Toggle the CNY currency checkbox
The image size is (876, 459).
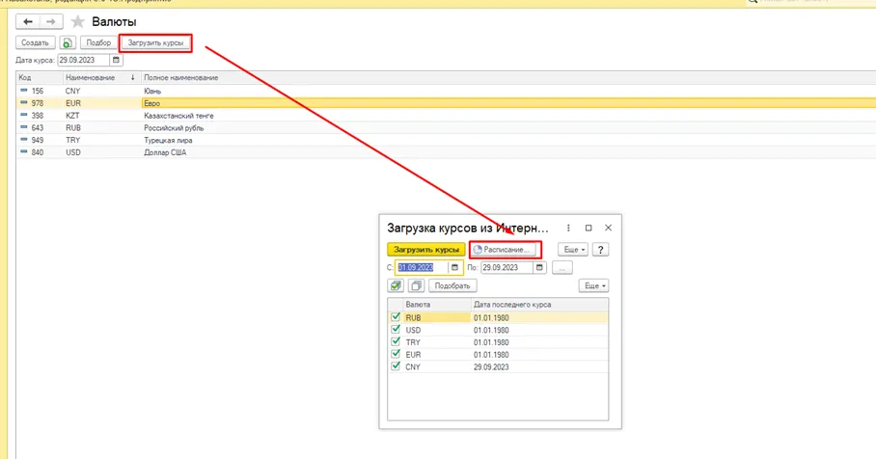(x=396, y=366)
